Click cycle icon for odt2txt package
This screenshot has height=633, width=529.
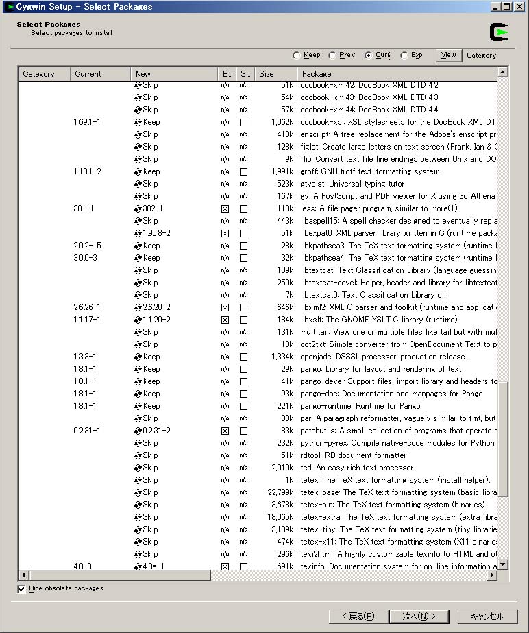pos(138,344)
